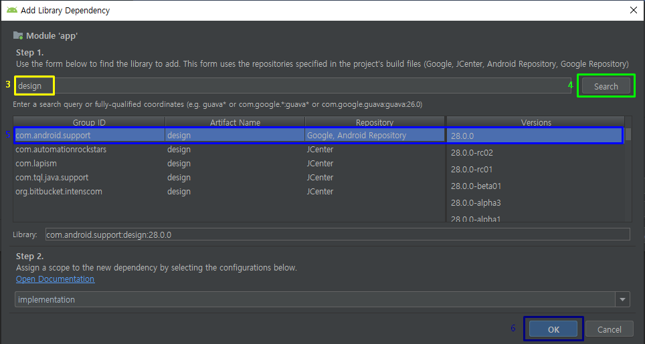Select the com.automationrockstars row
Image resolution: width=645 pixels, height=344 pixels.
tap(229, 150)
